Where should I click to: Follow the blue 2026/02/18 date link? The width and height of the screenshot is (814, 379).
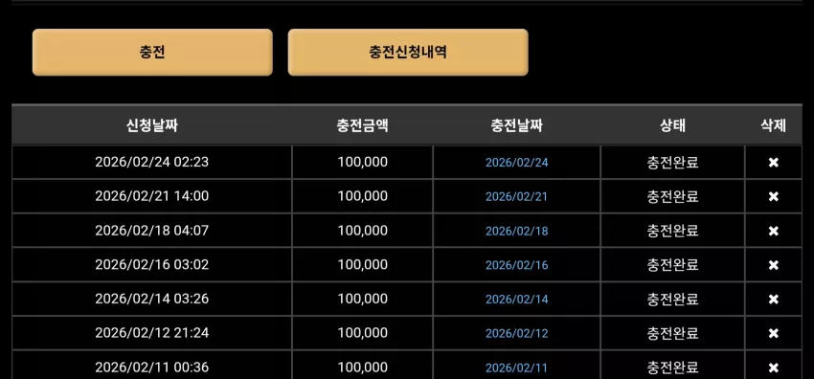point(516,232)
